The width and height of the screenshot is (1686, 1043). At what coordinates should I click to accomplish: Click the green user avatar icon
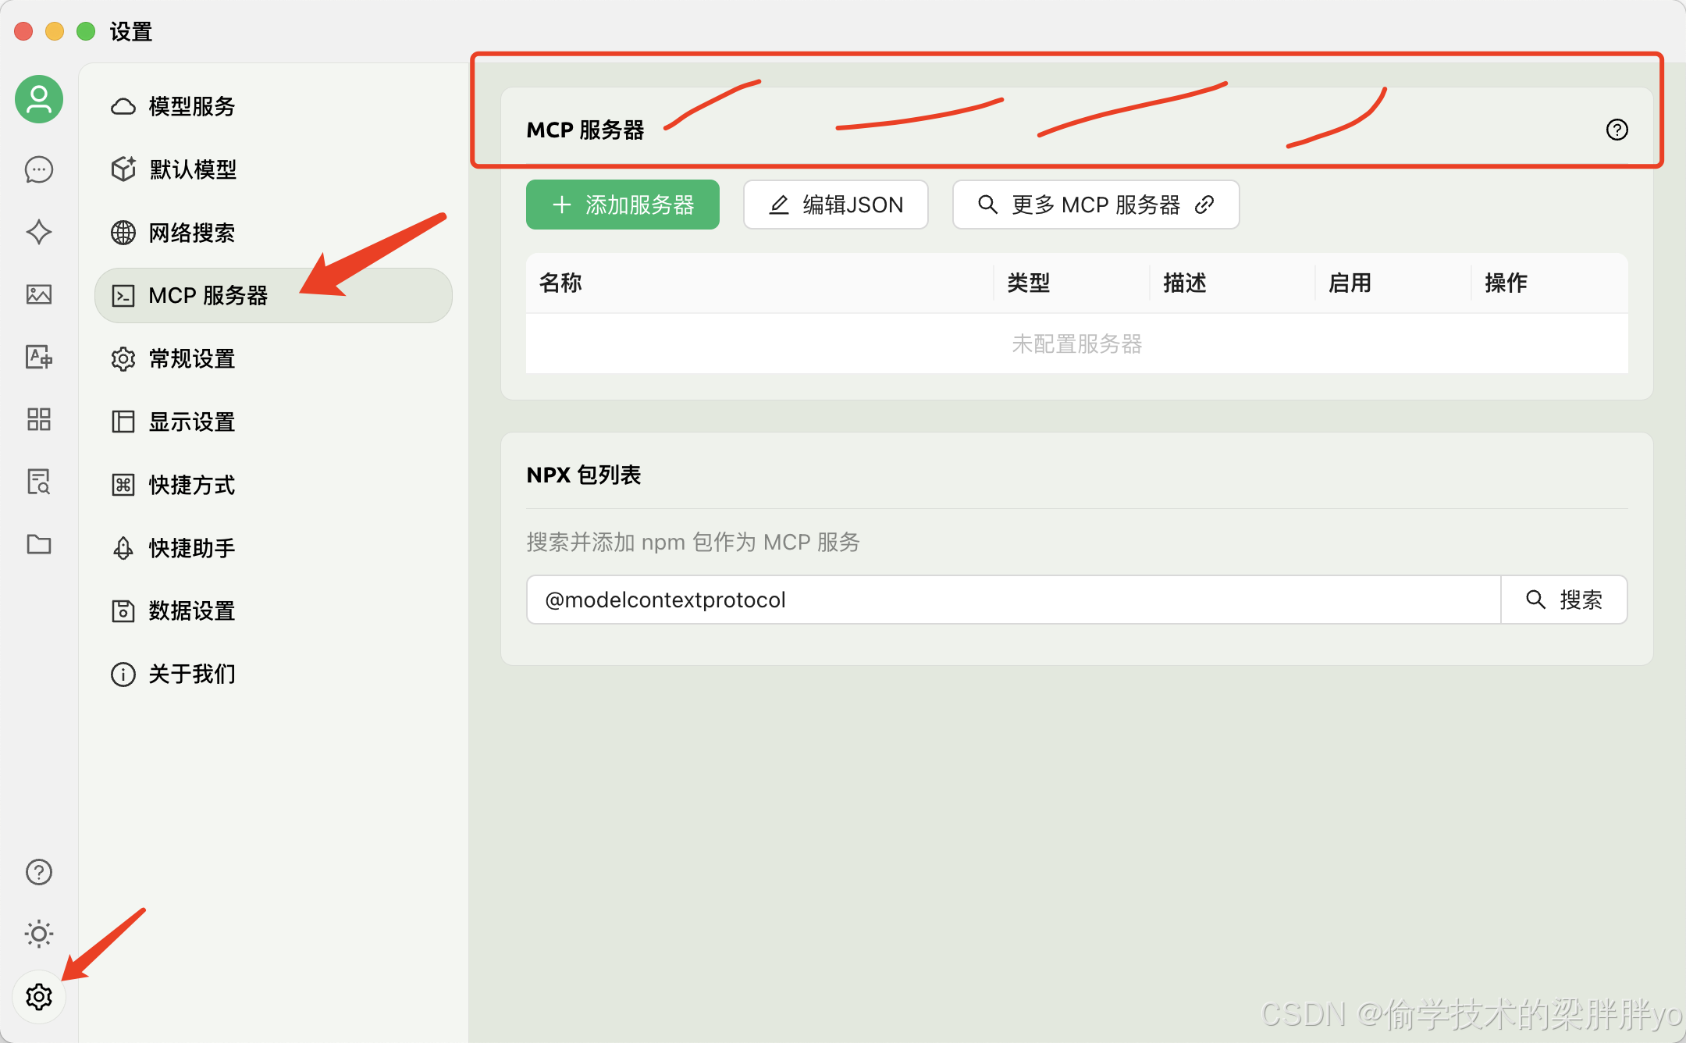[x=39, y=99]
